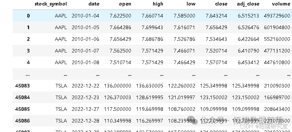Select the open value 136.000000
Viewport: 292px width, 132px height.
click(x=117, y=86)
